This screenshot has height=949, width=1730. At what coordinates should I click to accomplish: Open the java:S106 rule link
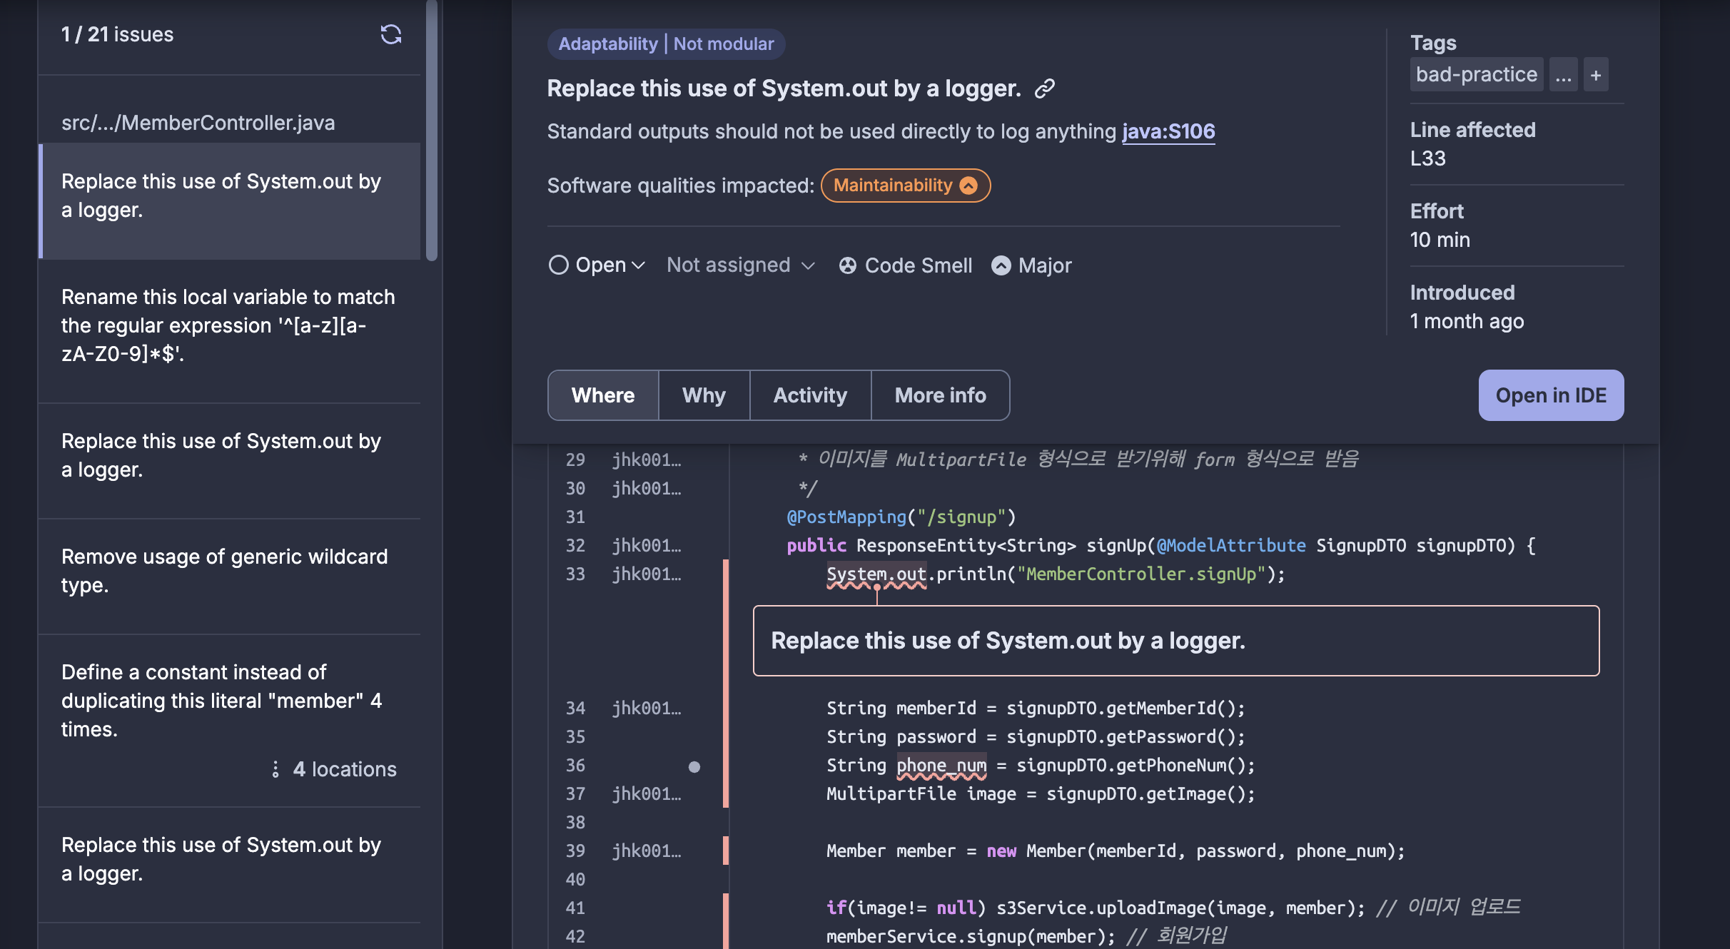click(1168, 131)
